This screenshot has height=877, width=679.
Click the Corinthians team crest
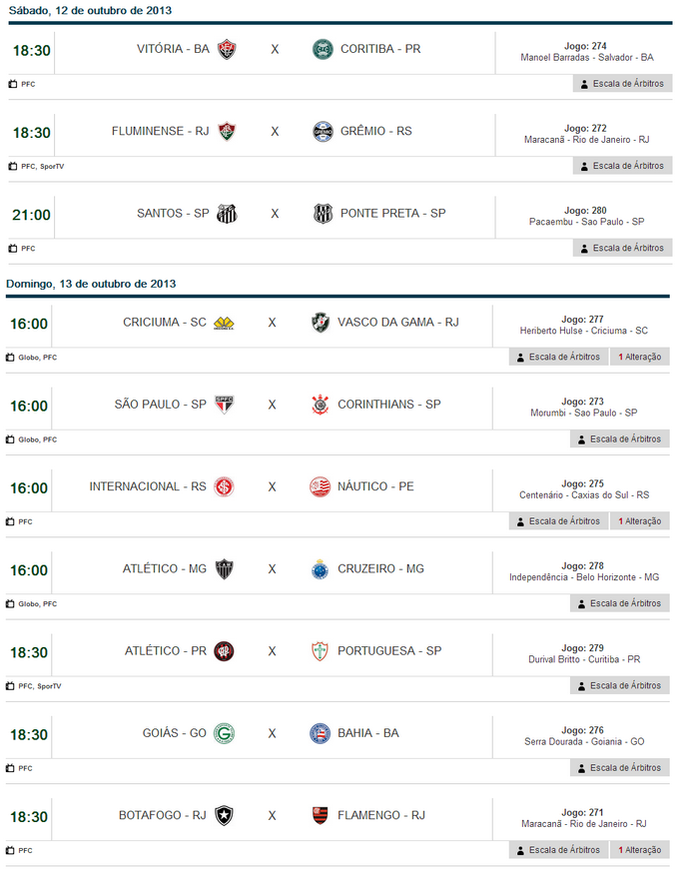[320, 405]
